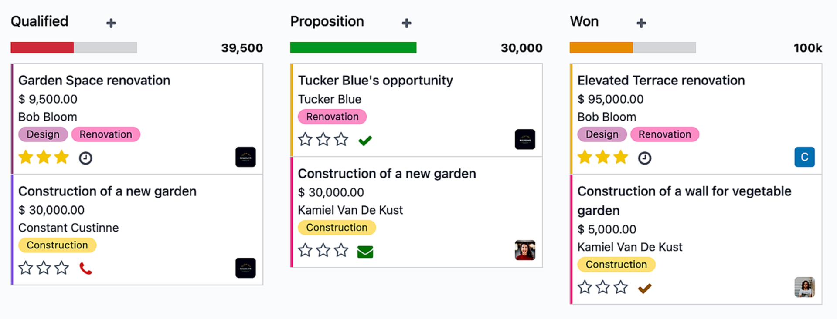Image resolution: width=837 pixels, height=319 pixels.
Task: Click the red segment of Qualified progress bar
Action: [42, 47]
